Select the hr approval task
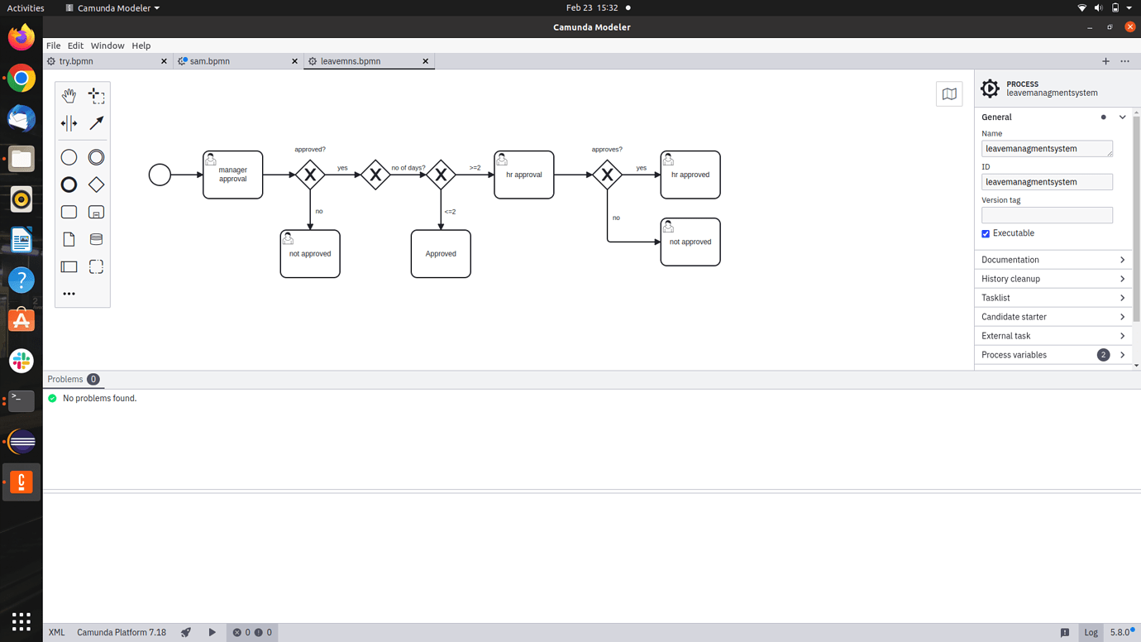Image resolution: width=1141 pixels, height=642 pixels. tap(524, 175)
